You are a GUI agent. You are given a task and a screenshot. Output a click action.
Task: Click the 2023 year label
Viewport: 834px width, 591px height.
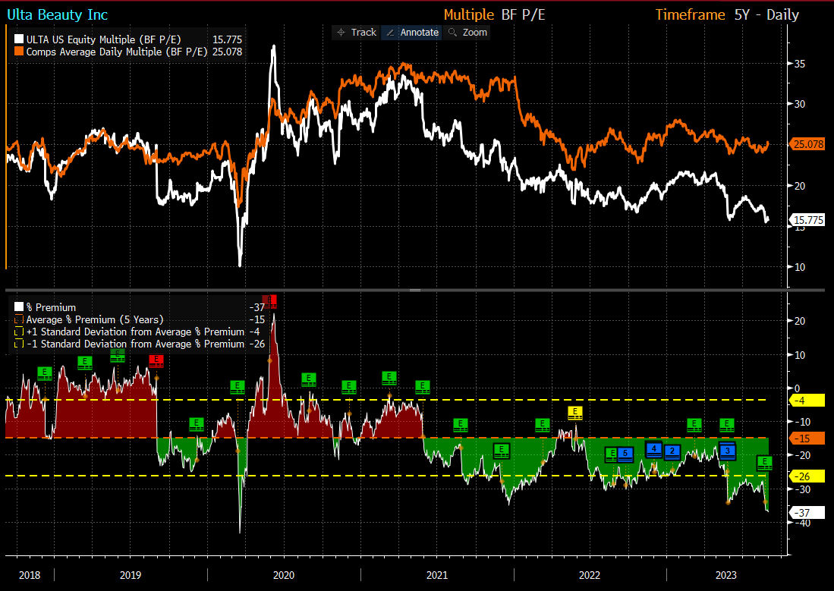(726, 575)
